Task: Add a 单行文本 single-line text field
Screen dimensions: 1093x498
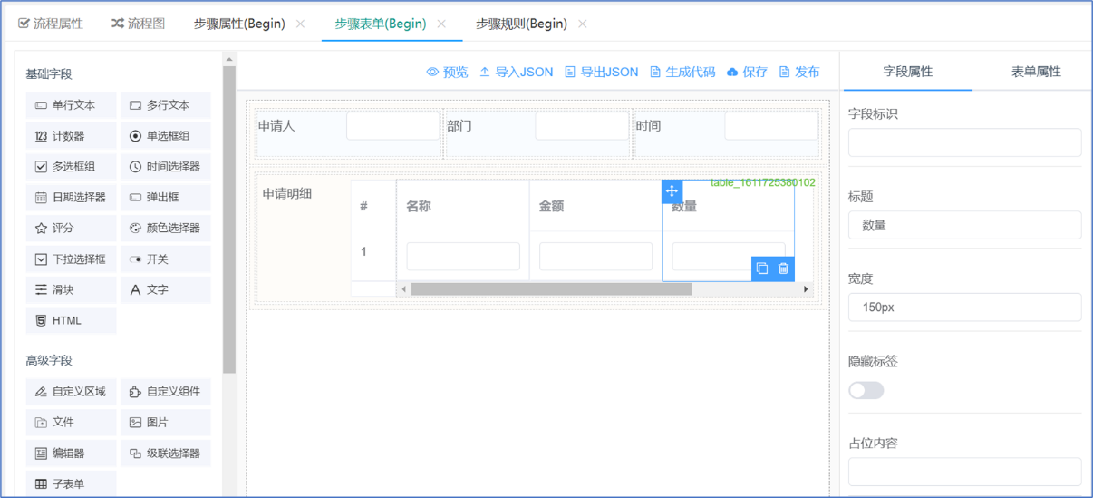Action: point(72,105)
